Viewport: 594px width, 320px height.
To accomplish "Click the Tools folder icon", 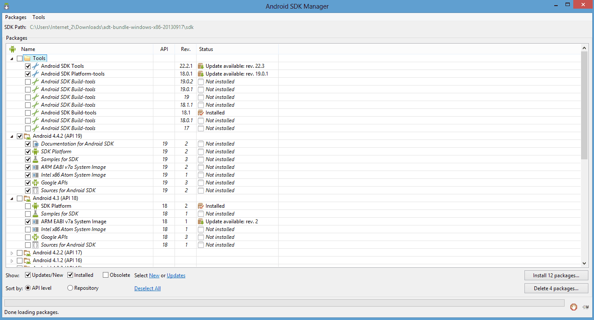I will [27, 58].
